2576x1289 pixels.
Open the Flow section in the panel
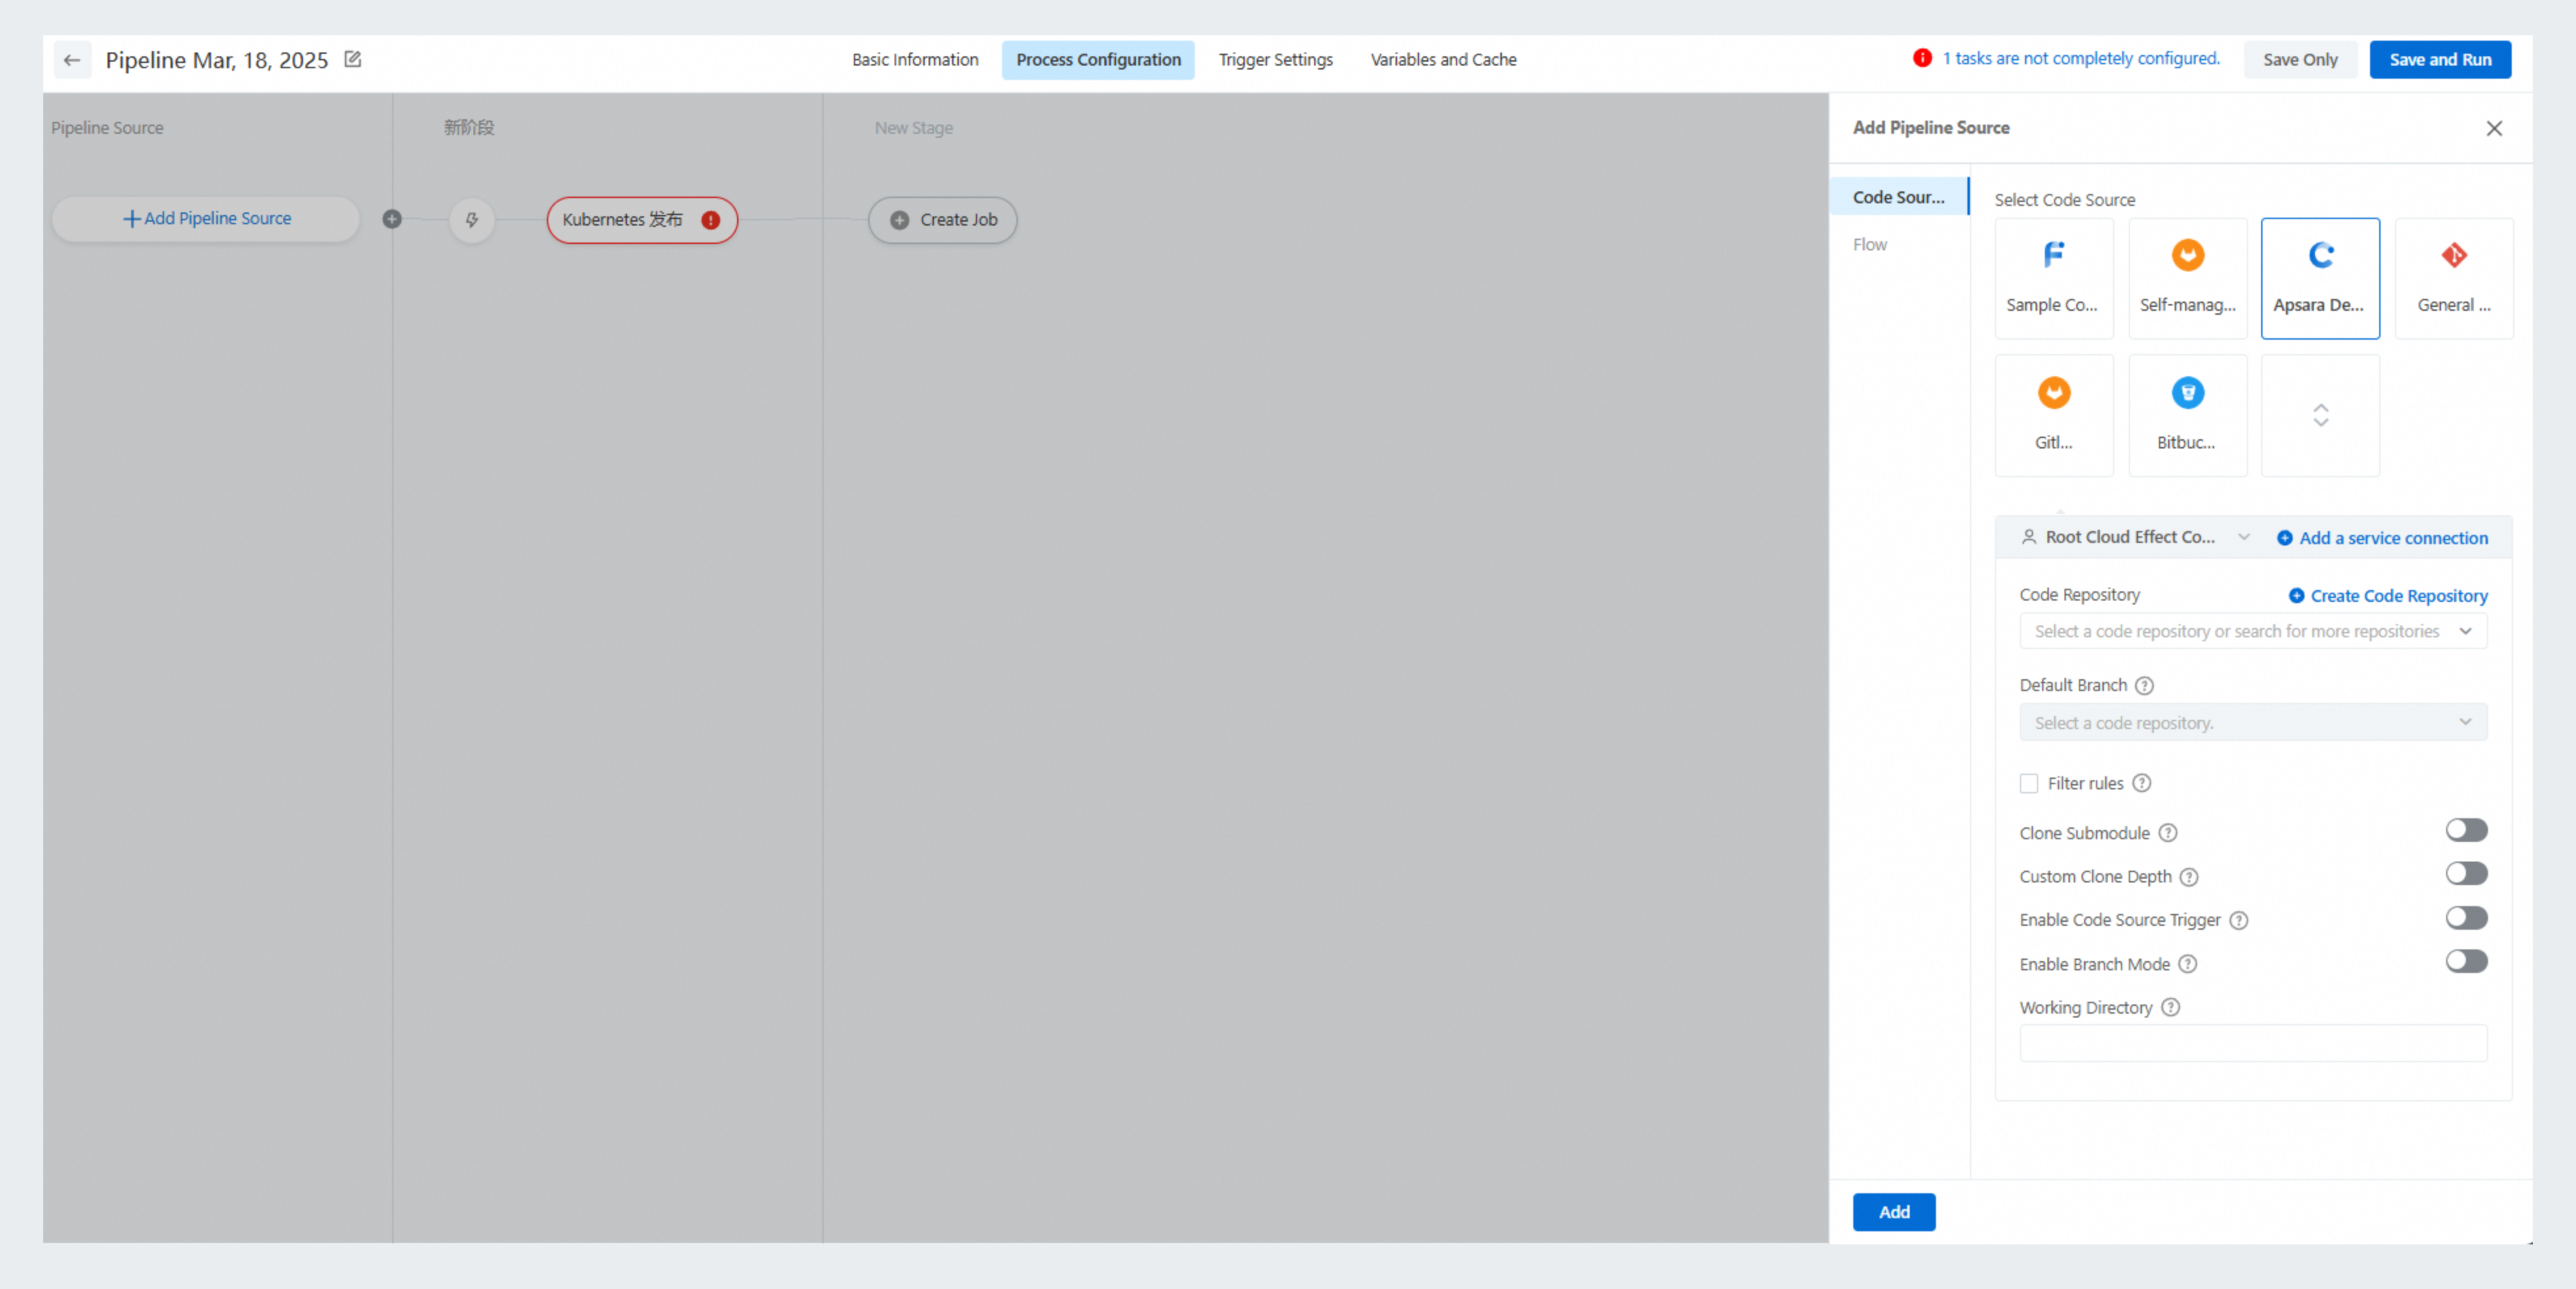1869,243
